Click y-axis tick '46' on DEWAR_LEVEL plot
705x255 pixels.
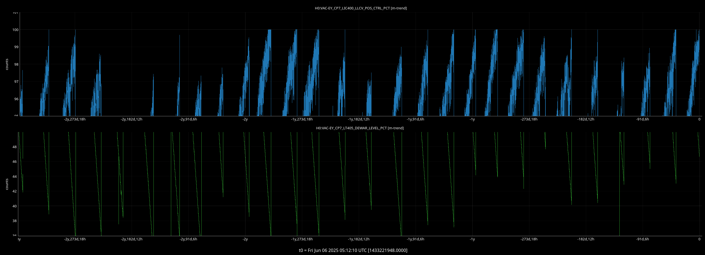(15, 162)
